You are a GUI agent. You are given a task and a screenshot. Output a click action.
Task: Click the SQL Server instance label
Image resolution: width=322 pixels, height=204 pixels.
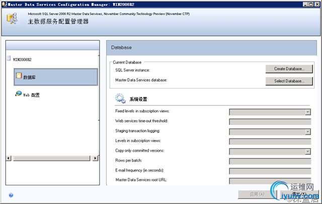(132, 70)
